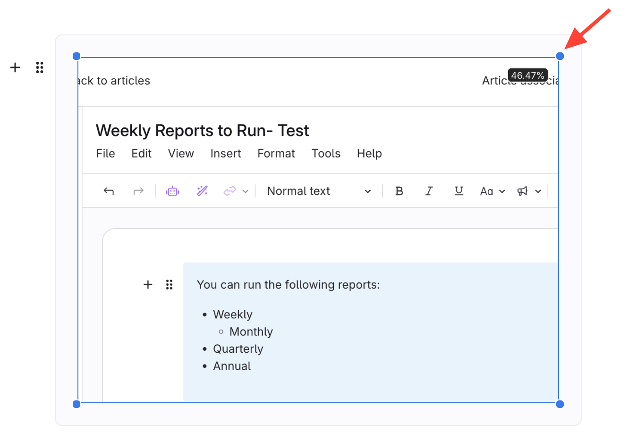Click the plus icon left of the image block
This screenshot has height=440, width=628.
15,67
